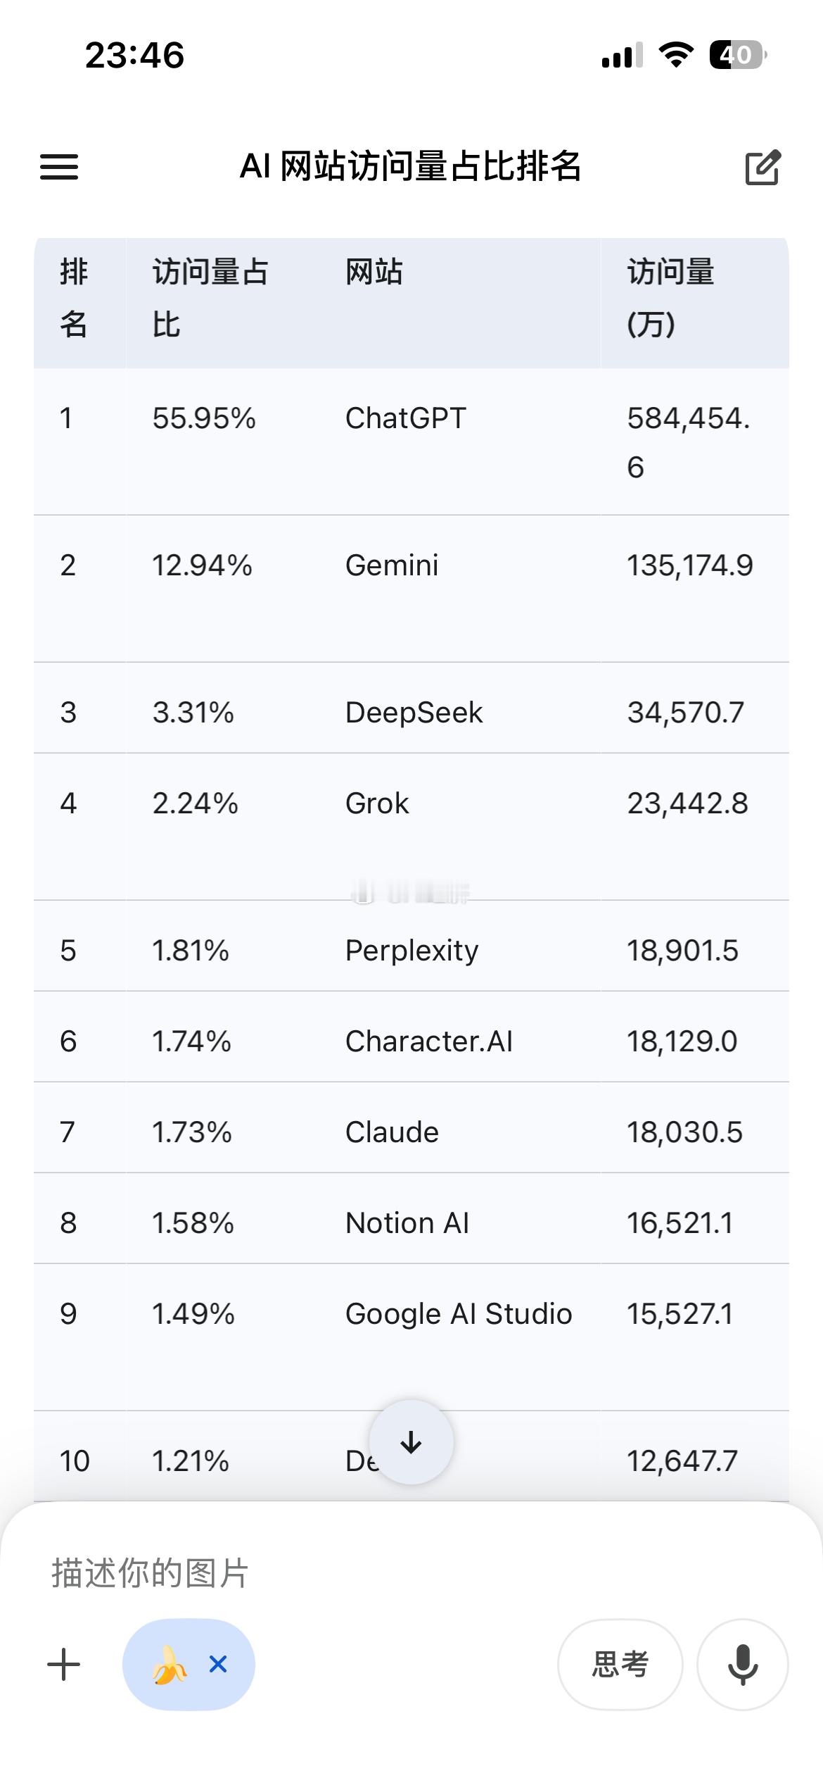Tap the 描述你的图片 prompt input field
The image size is (823, 1783).
(281, 1574)
